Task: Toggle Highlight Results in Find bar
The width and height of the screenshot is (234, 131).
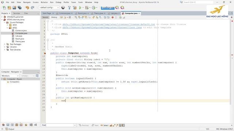Action: [120, 125]
